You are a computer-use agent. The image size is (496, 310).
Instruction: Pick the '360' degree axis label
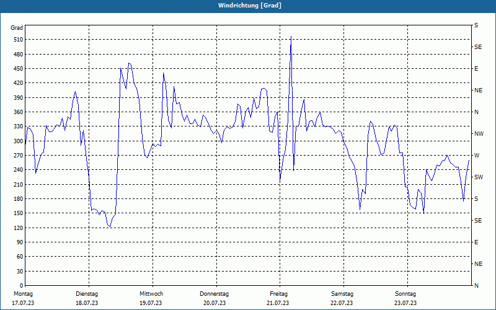pyautogui.click(x=19, y=112)
